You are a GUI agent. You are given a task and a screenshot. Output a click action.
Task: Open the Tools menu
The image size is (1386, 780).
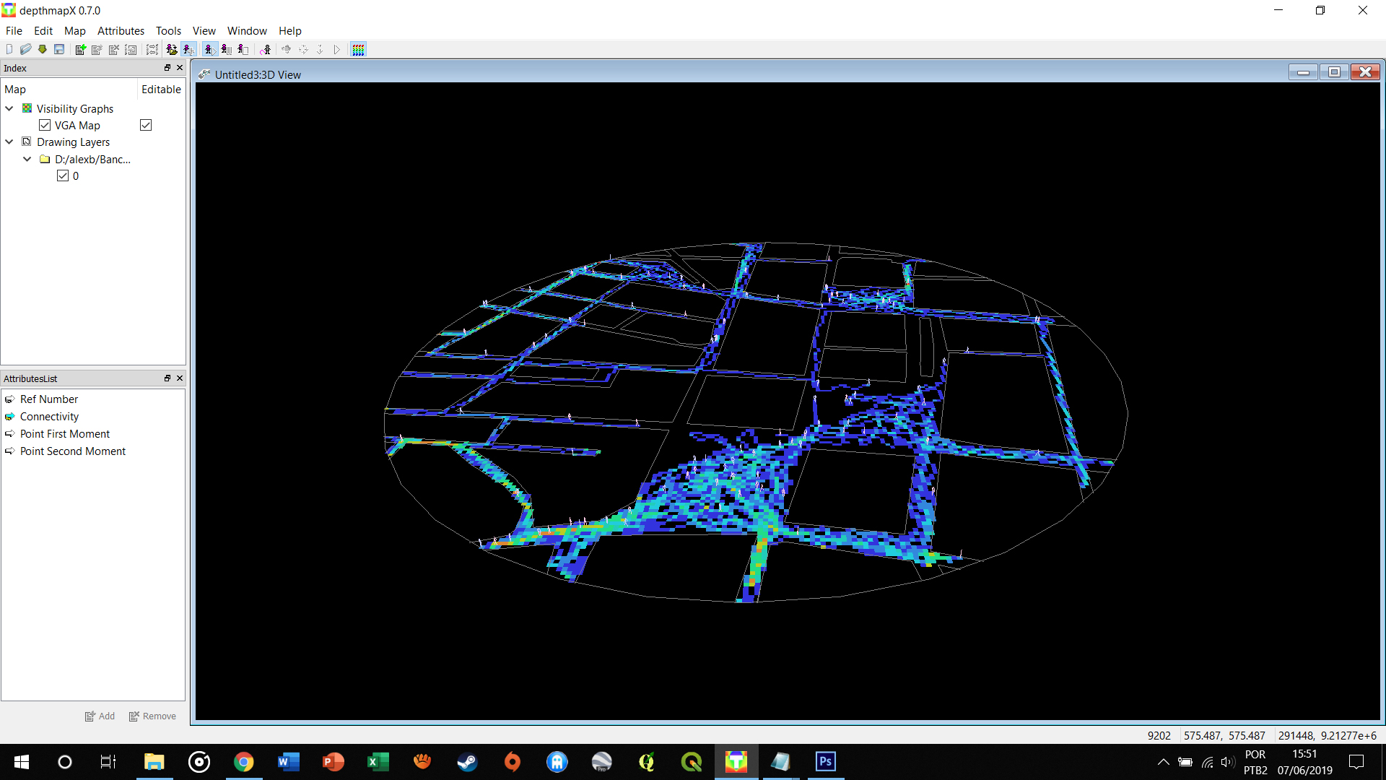click(168, 30)
